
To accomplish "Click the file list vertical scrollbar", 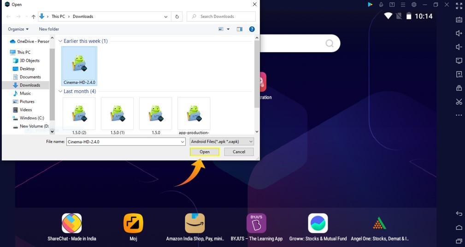I will click(x=257, y=74).
